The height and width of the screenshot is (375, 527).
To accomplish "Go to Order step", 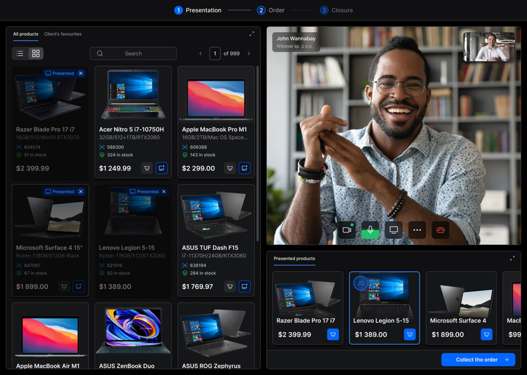I will pos(271,10).
